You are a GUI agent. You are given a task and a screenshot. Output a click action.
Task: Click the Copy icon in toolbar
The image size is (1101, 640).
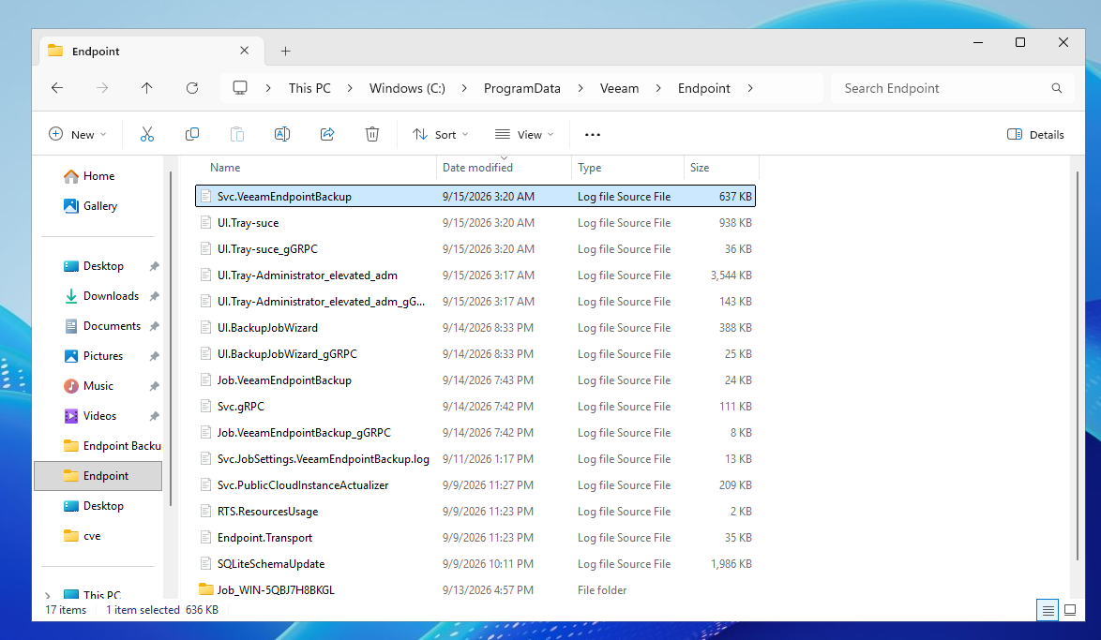pos(191,134)
